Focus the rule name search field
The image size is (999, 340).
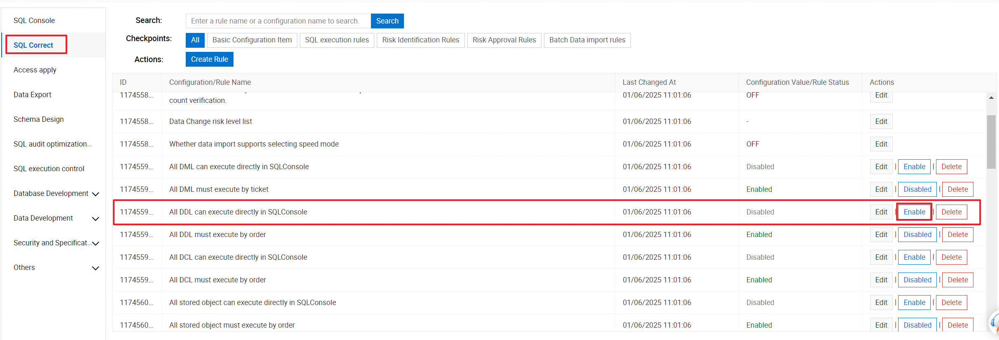click(x=278, y=21)
